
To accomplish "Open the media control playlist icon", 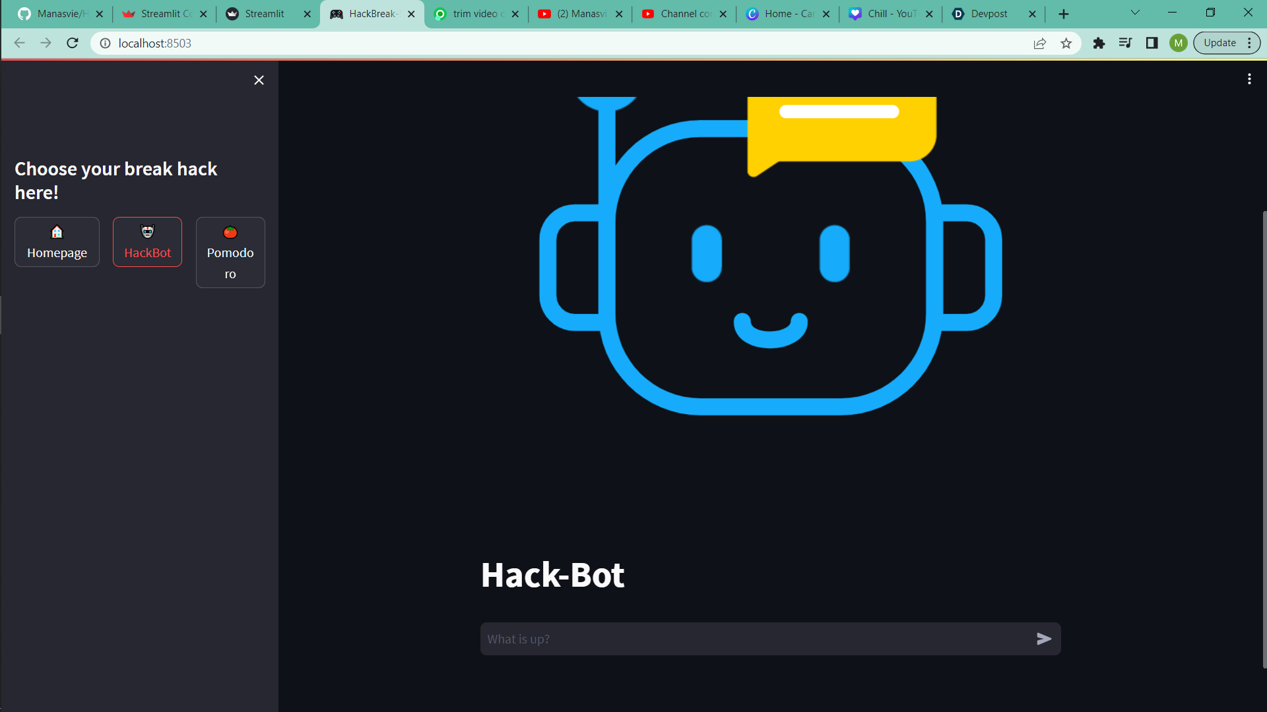I will [1125, 43].
